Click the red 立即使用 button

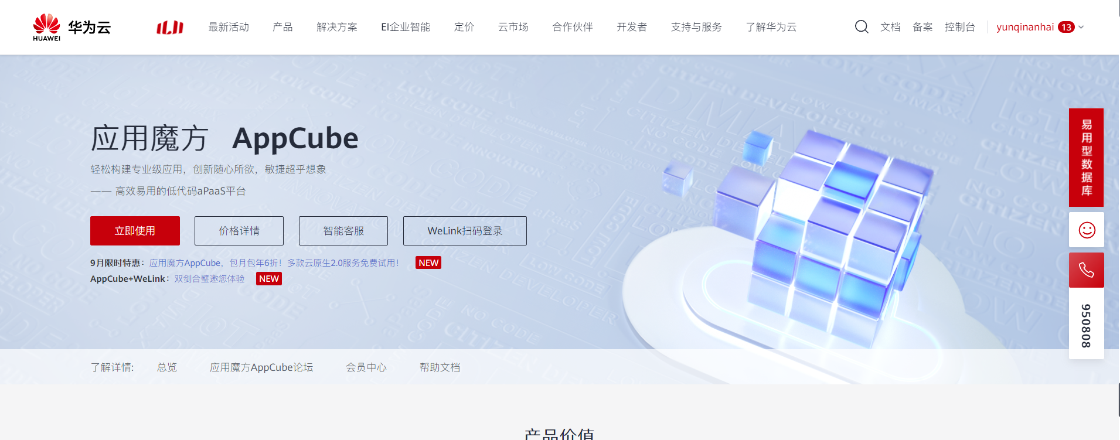135,231
